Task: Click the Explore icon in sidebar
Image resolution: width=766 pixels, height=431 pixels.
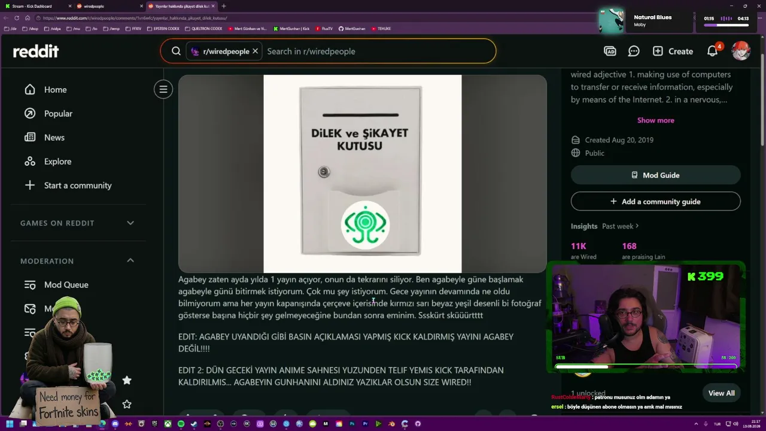Action: [x=30, y=162]
